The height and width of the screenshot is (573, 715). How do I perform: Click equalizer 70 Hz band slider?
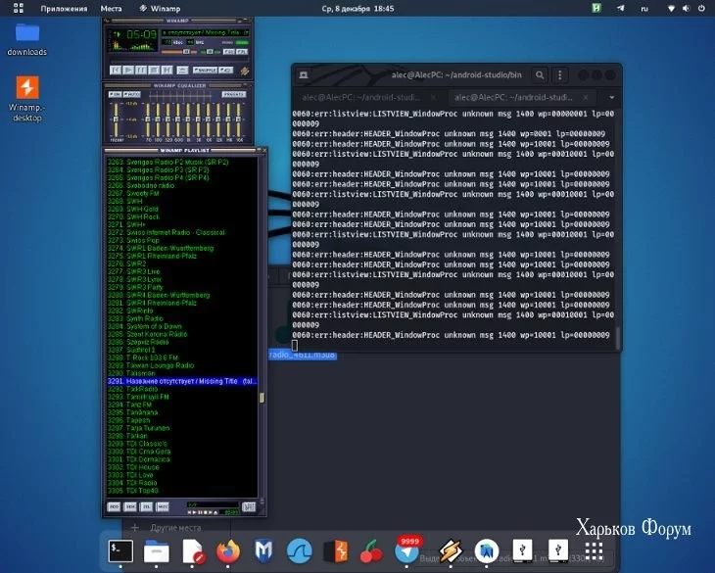(x=148, y=119)
